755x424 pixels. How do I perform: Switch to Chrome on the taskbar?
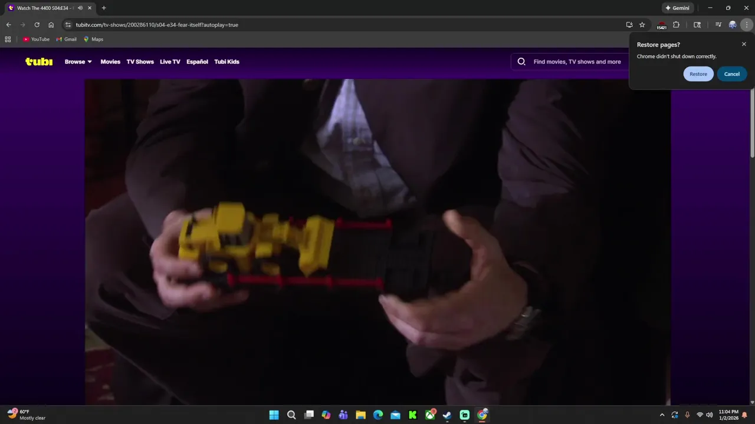tap(482, 415)
